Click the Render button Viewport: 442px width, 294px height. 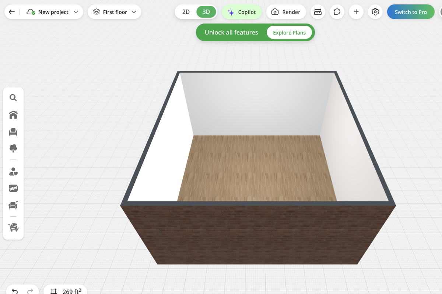(x=286, y=12)
